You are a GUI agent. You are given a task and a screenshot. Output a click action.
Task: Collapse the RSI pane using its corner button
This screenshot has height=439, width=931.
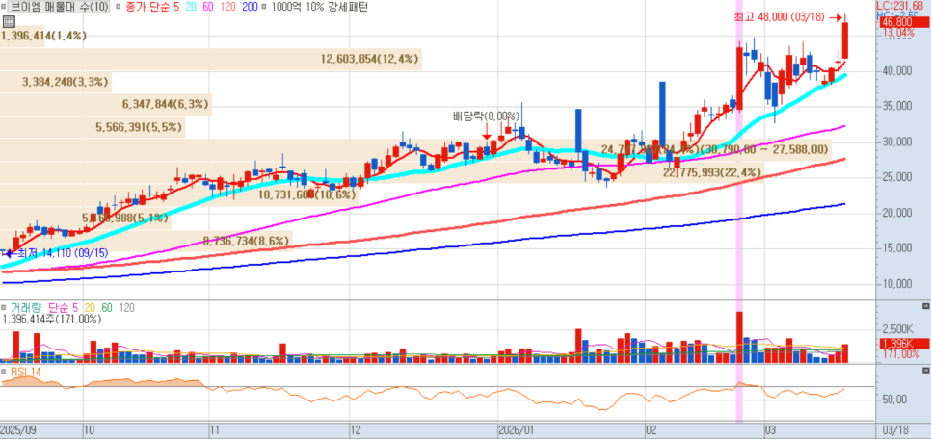point(925,371)
